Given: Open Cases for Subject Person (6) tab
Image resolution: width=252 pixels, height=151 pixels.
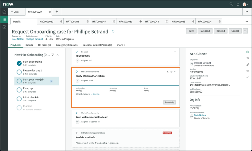Looking at the screenshot, I should point(97,45).
